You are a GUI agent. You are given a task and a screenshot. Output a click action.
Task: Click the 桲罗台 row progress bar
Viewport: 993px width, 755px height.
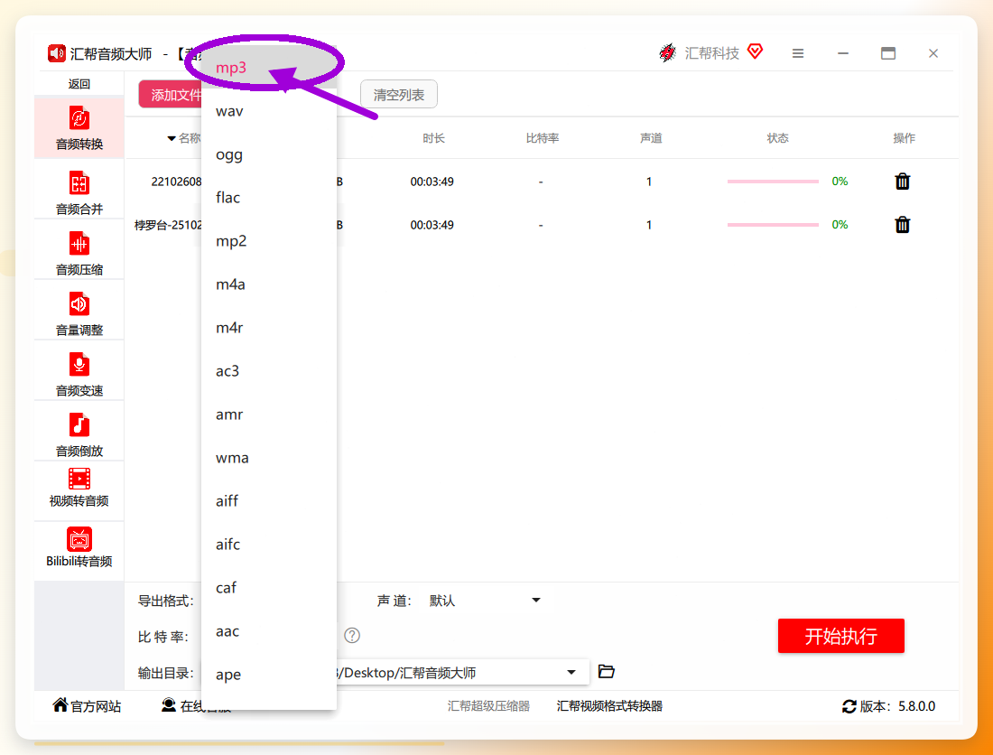coord(773,224)
